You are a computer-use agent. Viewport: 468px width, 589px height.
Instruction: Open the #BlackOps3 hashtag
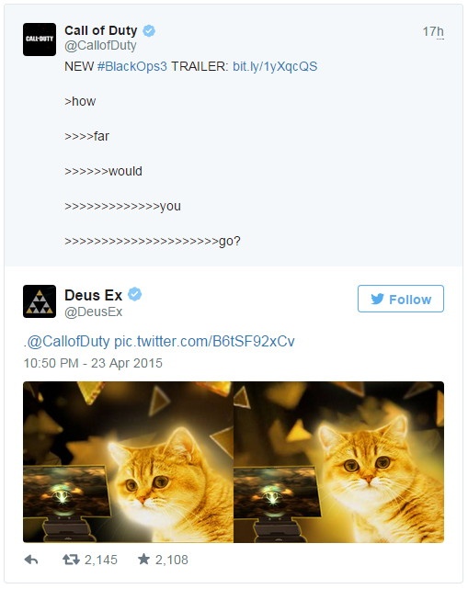click(x=132, y=66)
